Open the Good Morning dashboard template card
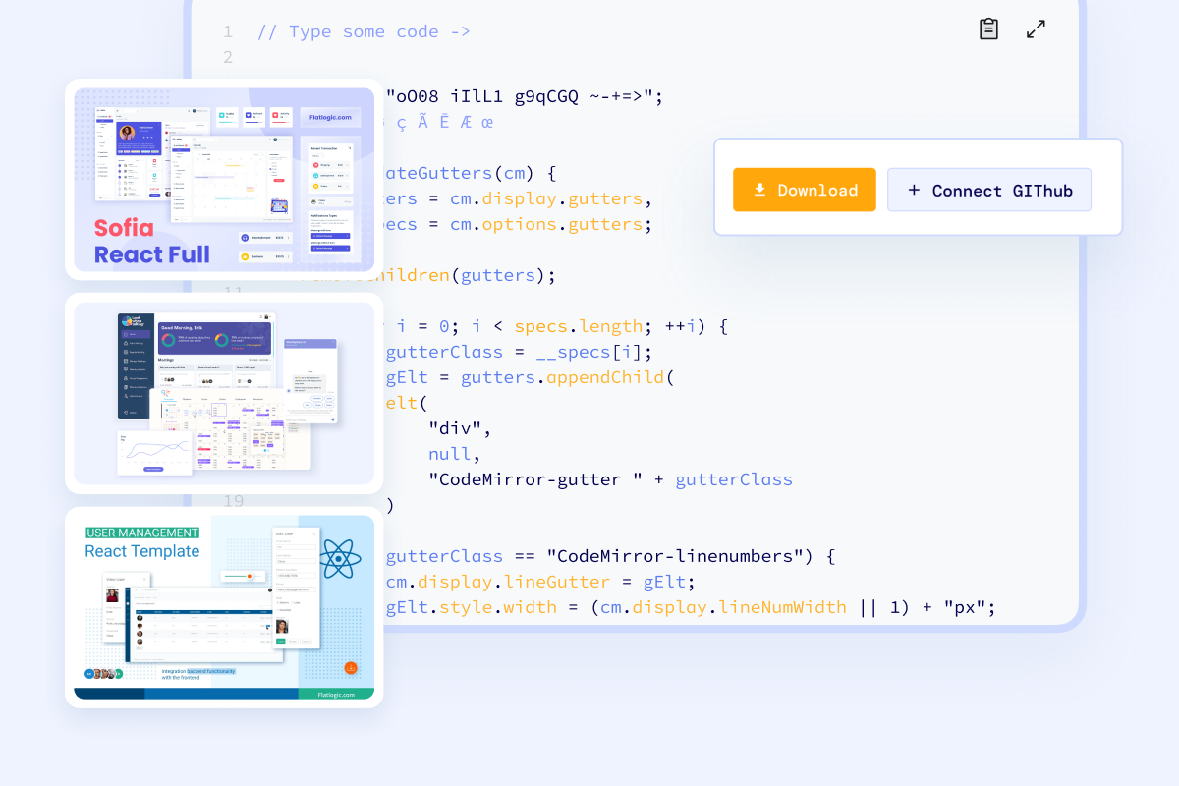1179x786 pixels. point(224,393)
